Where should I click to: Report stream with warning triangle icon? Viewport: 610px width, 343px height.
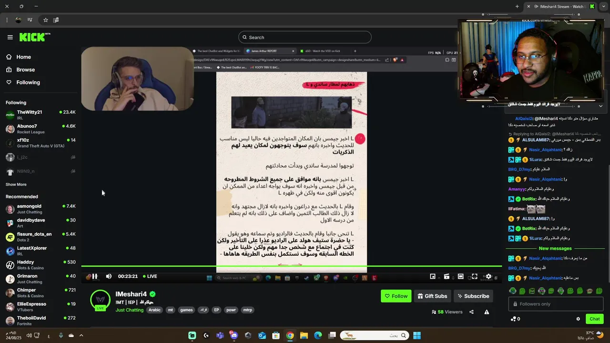pos(487,312)
